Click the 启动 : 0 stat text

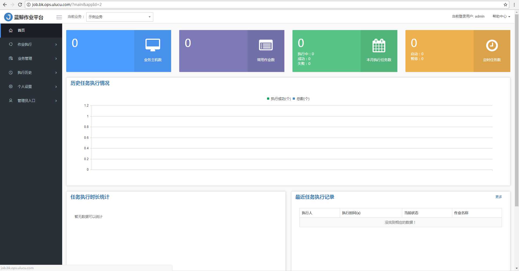click(x=417, y=54)
